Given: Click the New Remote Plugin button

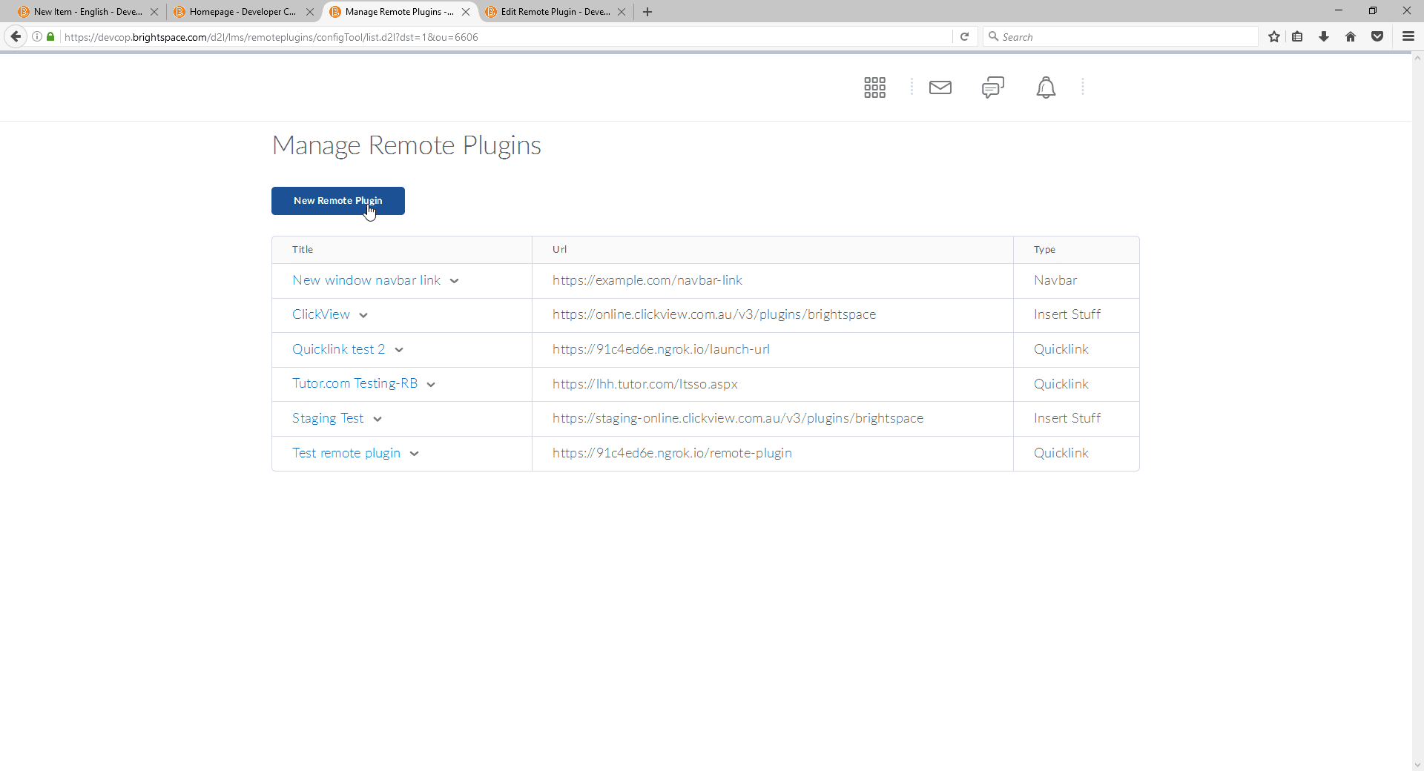Looking at the screenshot, I should point(337,200).
